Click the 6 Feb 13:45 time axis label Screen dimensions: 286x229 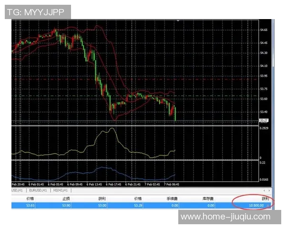[x=93, y=184]
